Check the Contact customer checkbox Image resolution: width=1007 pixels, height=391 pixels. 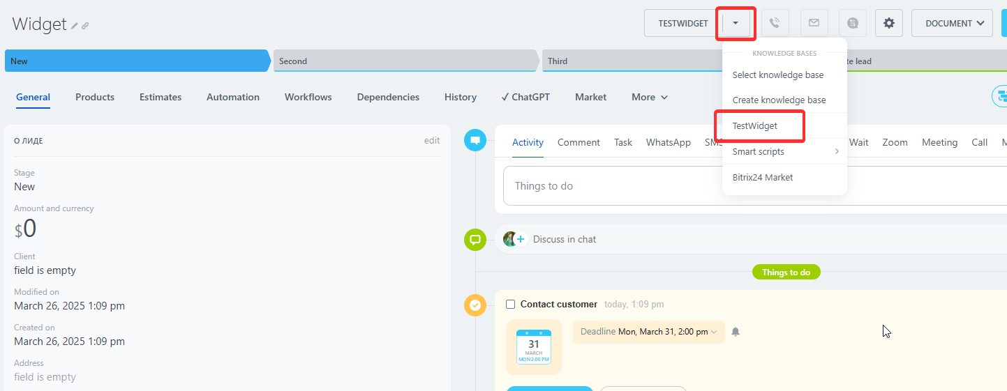point(510,305)
